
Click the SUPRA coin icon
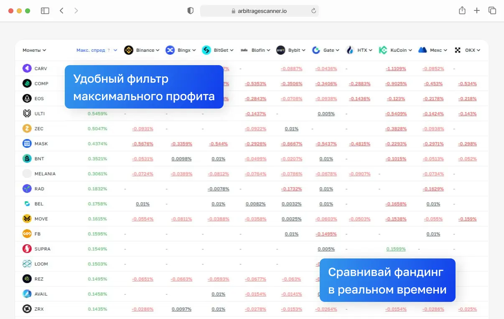27,249
